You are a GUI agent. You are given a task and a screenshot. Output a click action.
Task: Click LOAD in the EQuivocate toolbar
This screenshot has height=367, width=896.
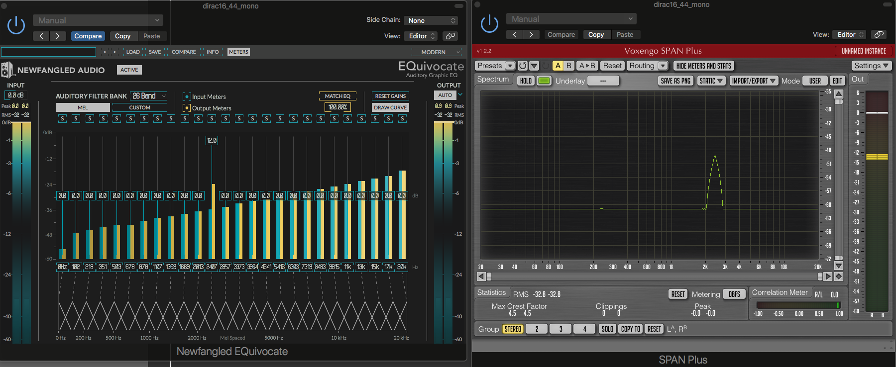pyautogui.click(x=133, y=52)
